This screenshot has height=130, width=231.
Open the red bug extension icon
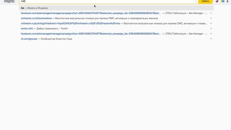tap(217, 1)
